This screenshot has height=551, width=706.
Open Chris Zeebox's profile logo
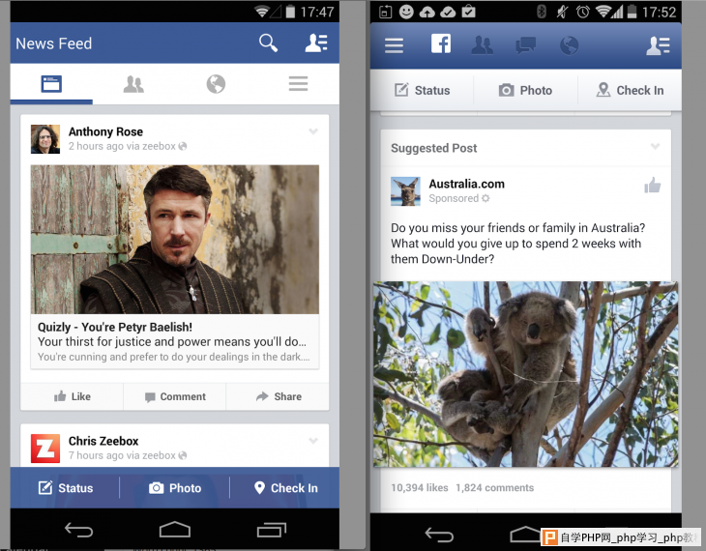pos(45,449)
